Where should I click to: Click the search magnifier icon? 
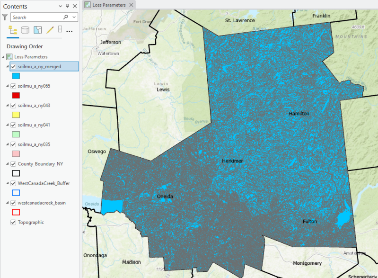point(66,17)
